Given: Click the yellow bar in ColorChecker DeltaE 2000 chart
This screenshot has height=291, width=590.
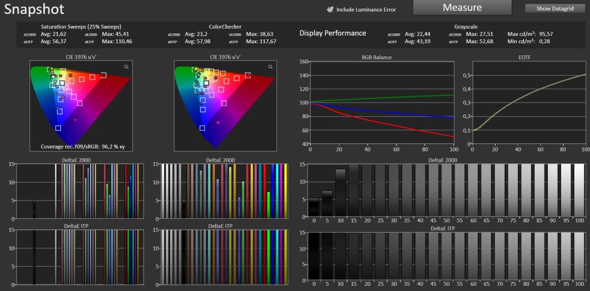Looking at the screenshot, I should [x=286, y=191].
